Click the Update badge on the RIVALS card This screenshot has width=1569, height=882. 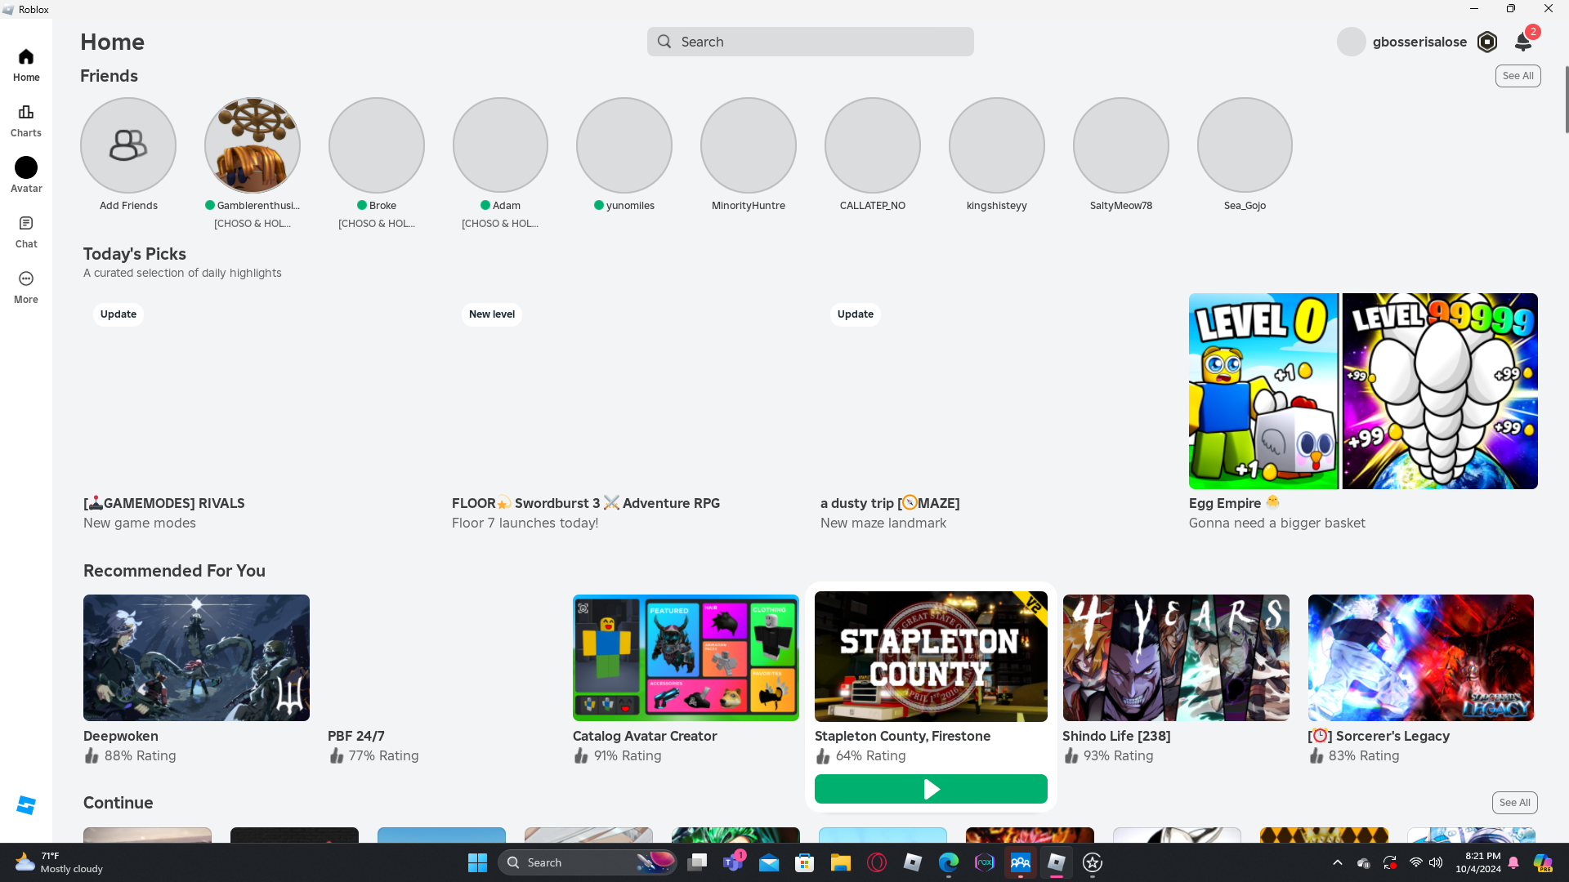[x=118, y=314]
